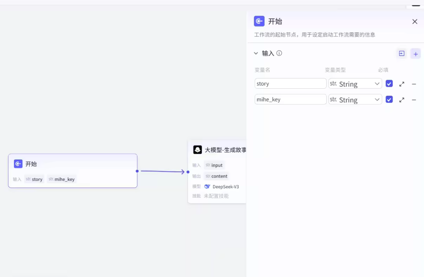Click the LLM node robot icon
Screen dimensions: 424x277
click(198, 150)
